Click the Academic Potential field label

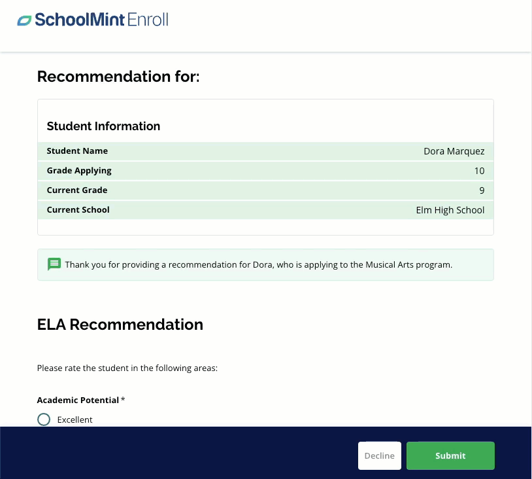click(78, 400)
